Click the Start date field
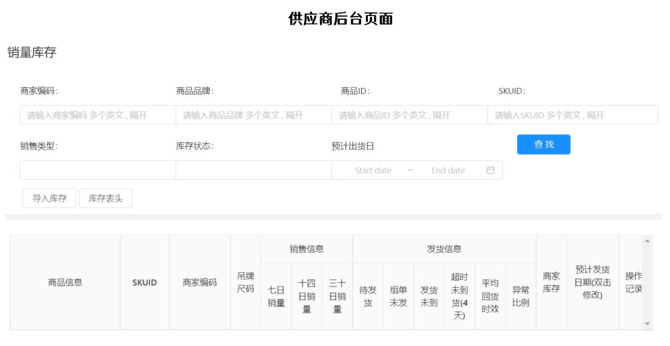 click(x=373, y=170)
